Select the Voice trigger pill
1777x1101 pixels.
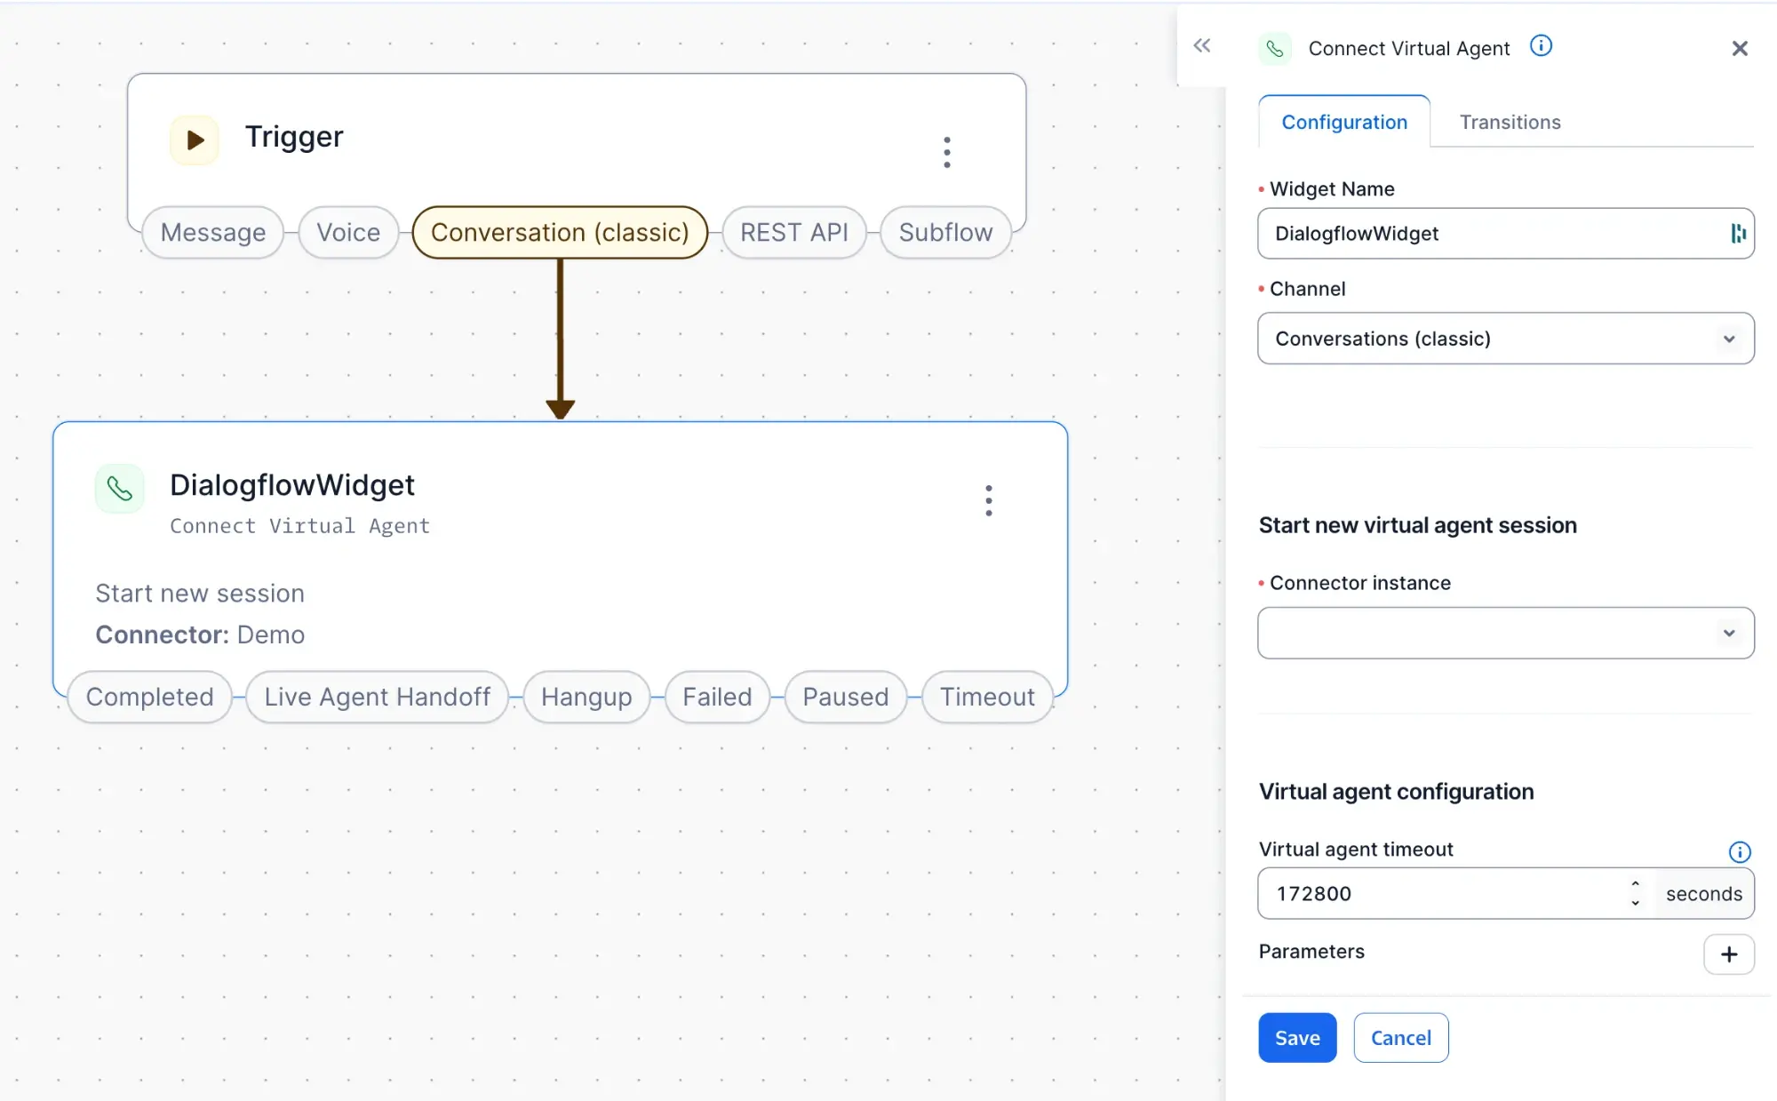348,232
